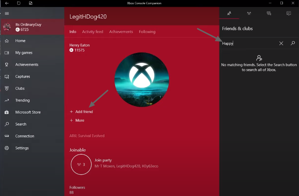Click the search magnifier button for Happy
Screen dimensions: 299x196
pos(293,43)
